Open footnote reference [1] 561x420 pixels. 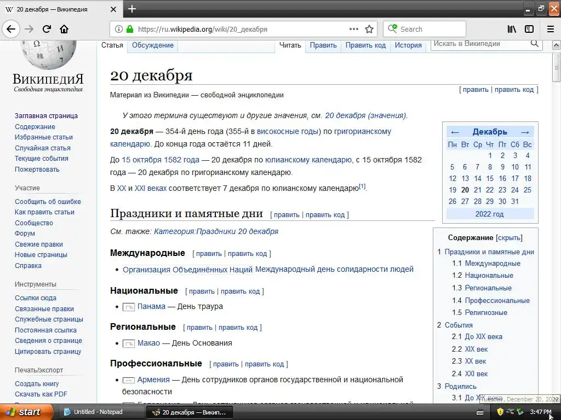pyautogui.click(x=362, y=186)
